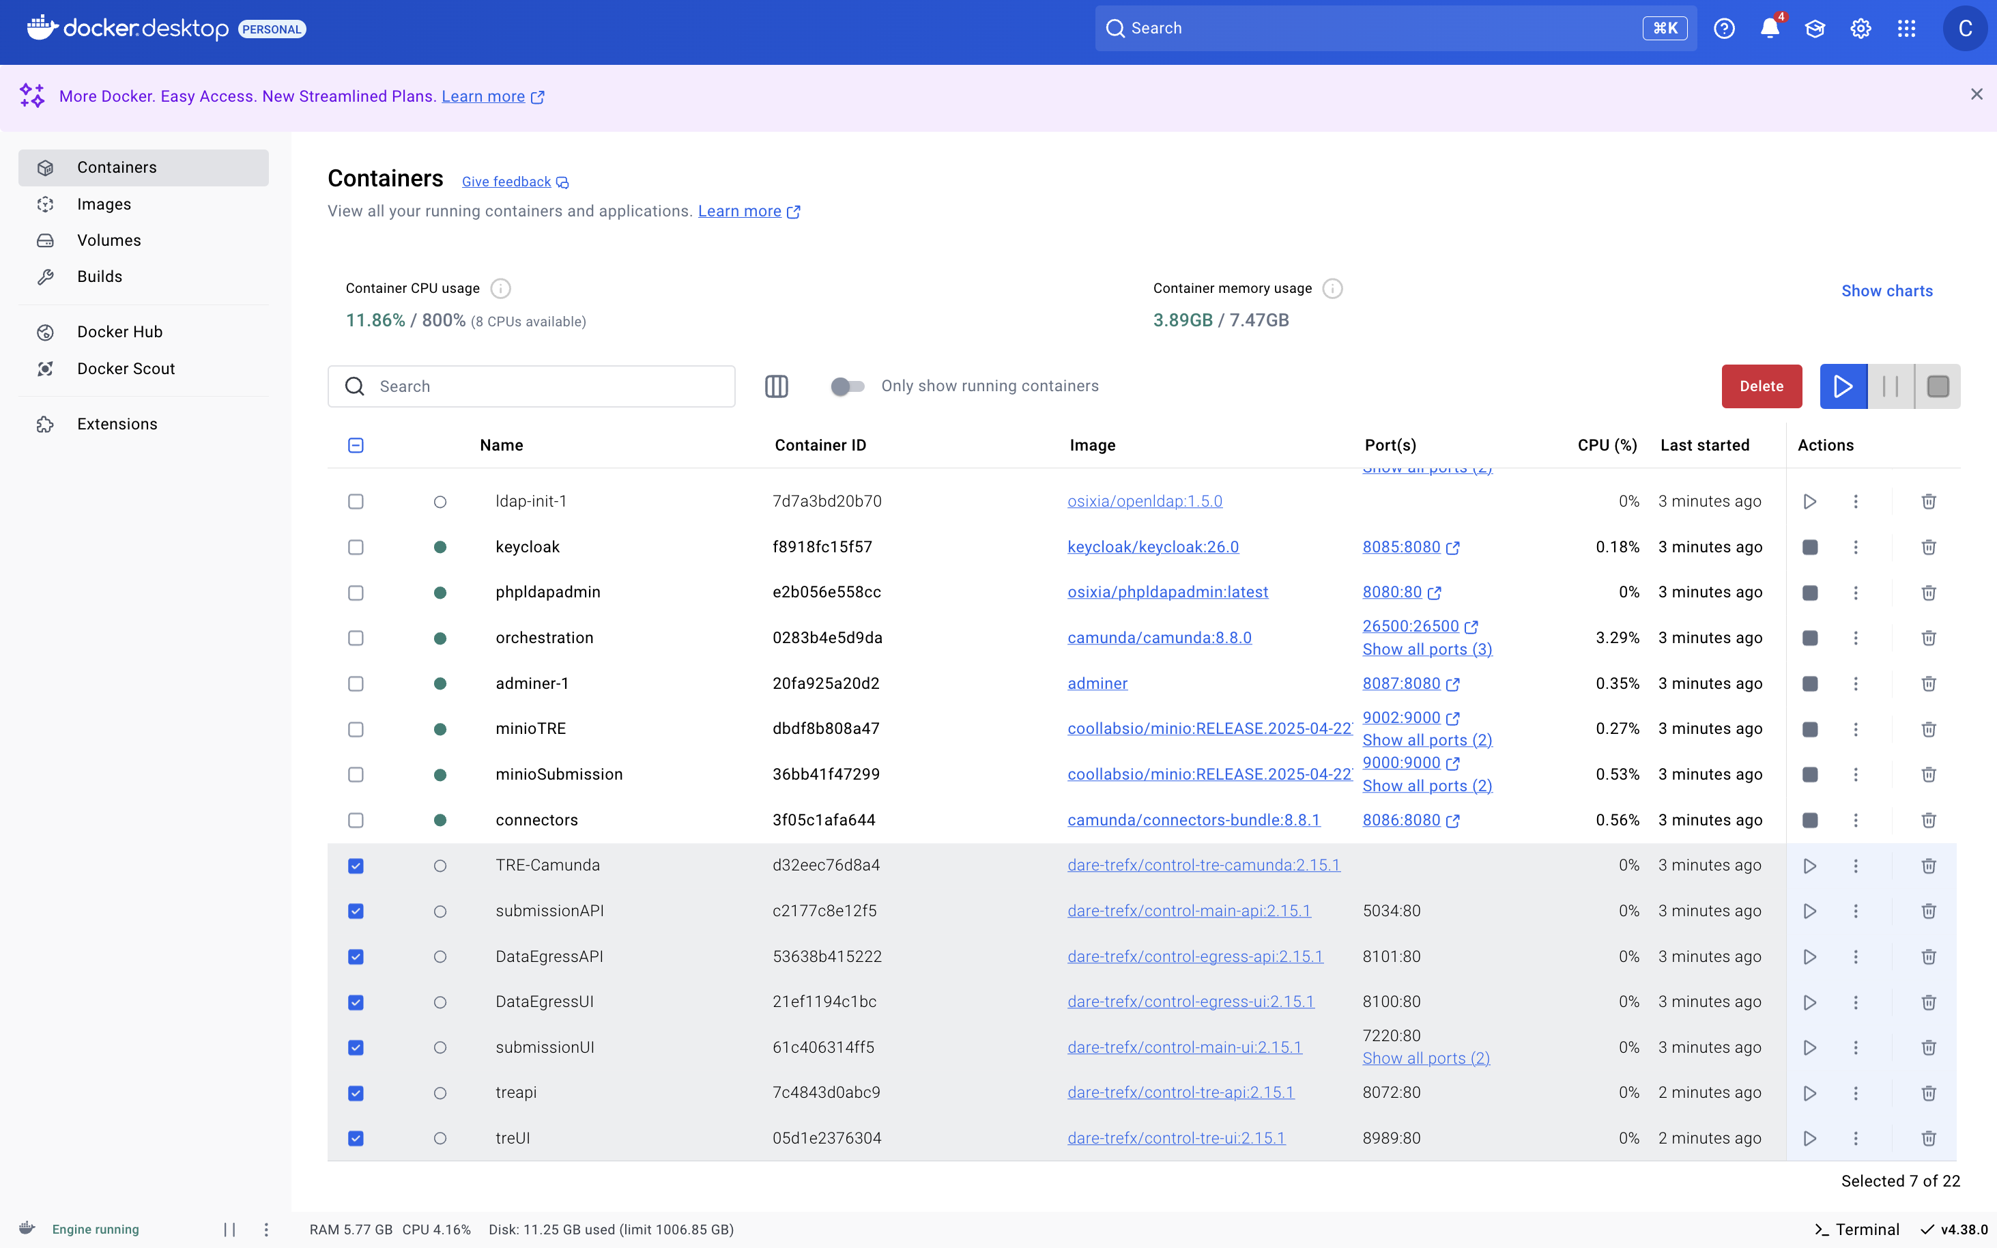1997x1248 pixels.
Task: Delete the minioTRE container
Action: (x=1929, y=729)
